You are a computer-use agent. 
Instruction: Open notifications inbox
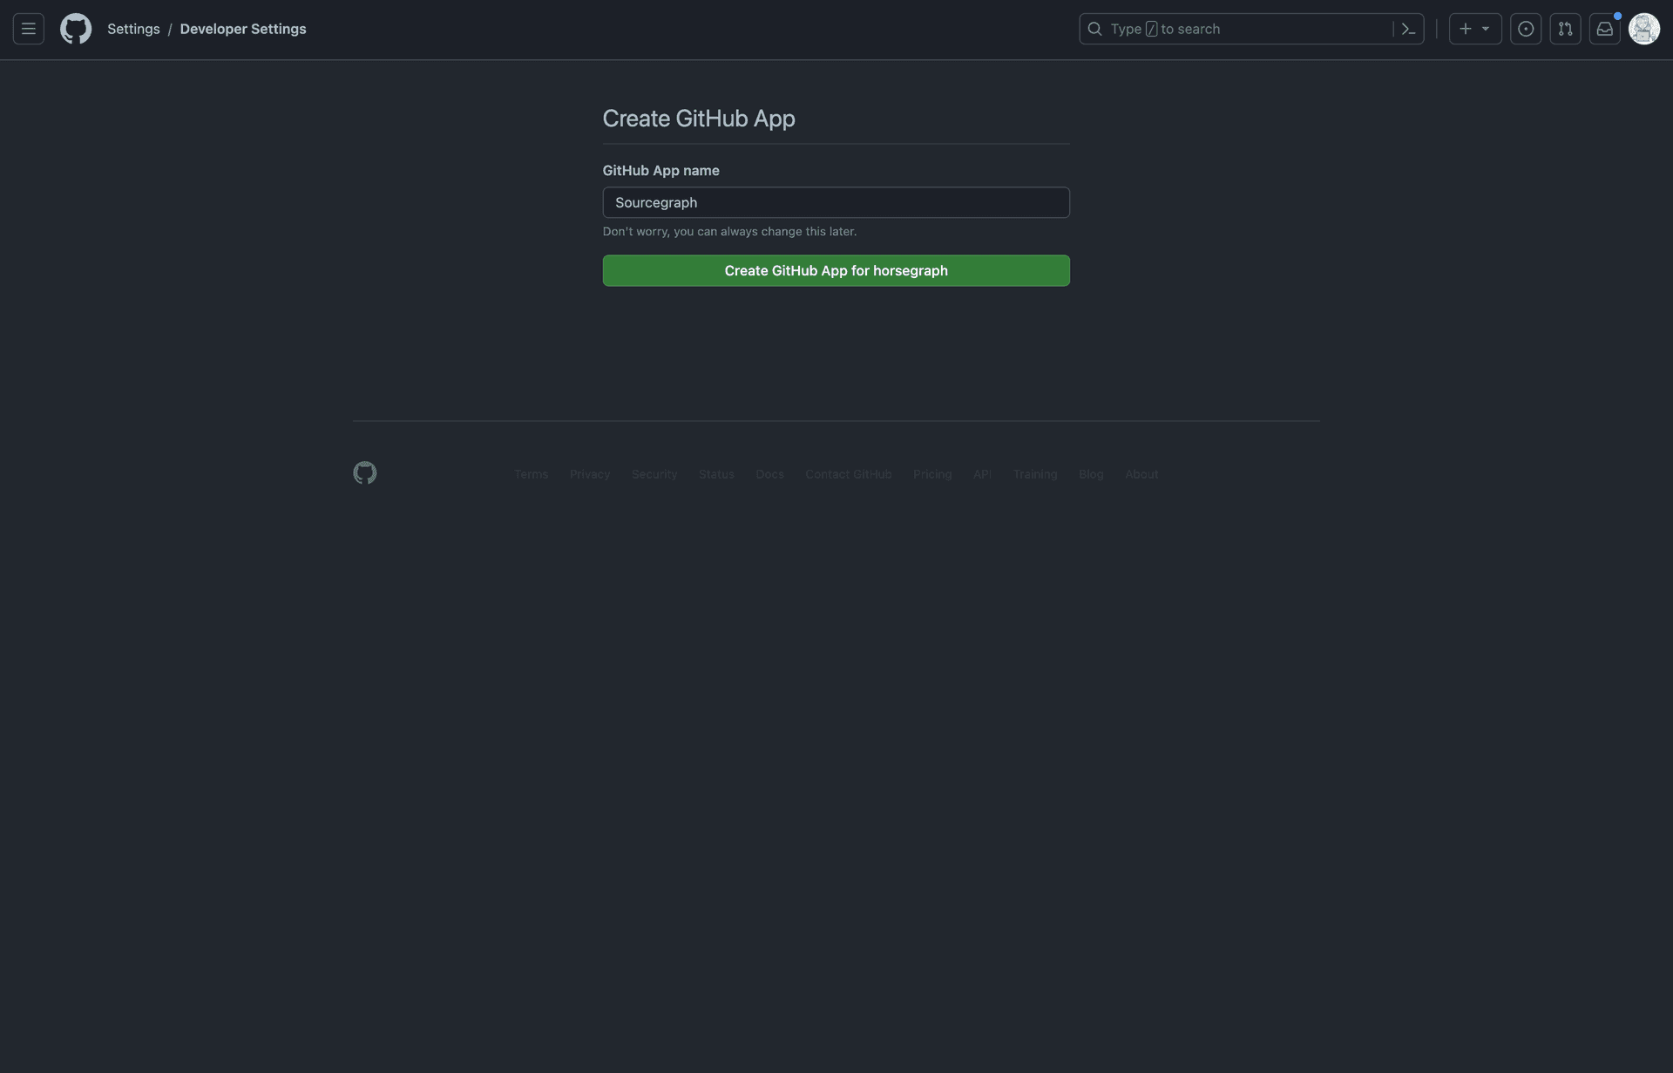[1604, 29]
